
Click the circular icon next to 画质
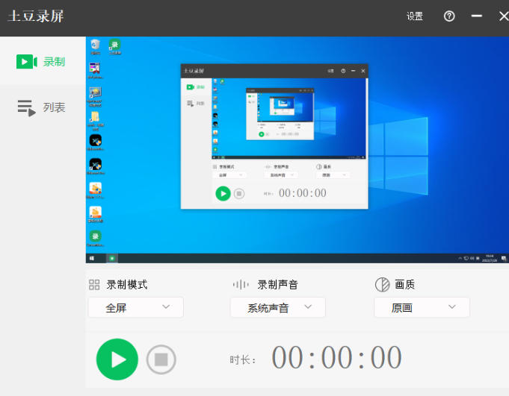(x=382, y=284)
